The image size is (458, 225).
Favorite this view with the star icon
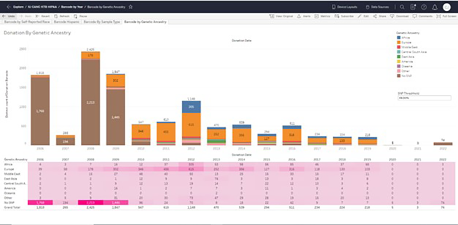coord(131,7)
